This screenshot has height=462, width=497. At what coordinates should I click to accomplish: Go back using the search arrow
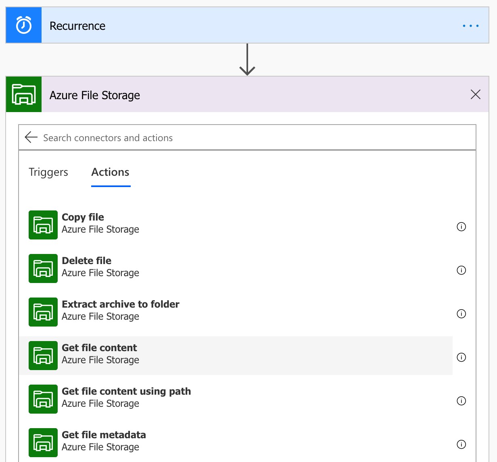point(31,137)
